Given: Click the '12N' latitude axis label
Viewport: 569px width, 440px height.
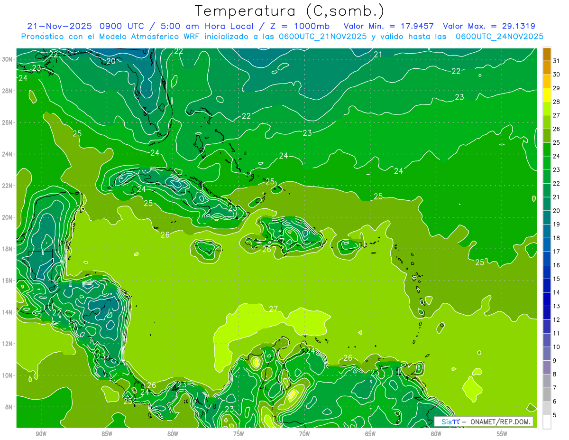Looking at the screenshot, I should (7, 344).
